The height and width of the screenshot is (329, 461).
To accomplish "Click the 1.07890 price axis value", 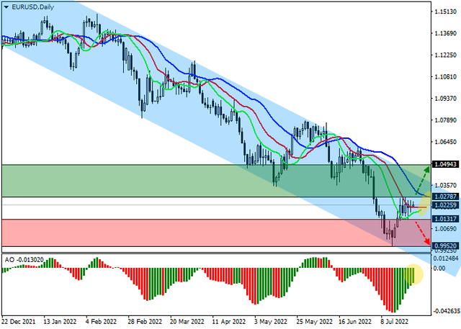I will tap(446, 120).
